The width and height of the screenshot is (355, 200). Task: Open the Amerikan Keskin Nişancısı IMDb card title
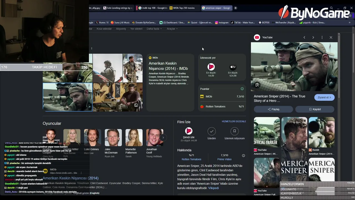pos(168,66)
